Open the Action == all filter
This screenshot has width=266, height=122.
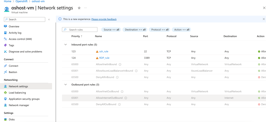coord(181,30)
